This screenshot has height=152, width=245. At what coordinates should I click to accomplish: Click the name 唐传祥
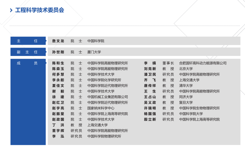(150, 86)
